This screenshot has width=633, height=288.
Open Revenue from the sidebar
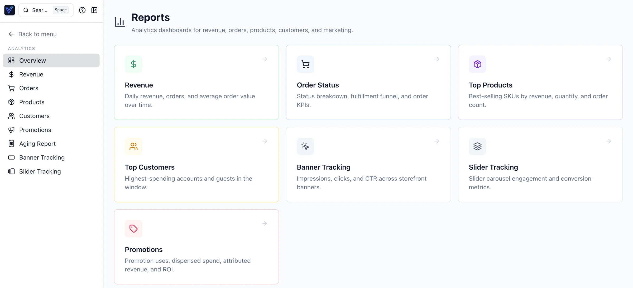tap(31, 74)
